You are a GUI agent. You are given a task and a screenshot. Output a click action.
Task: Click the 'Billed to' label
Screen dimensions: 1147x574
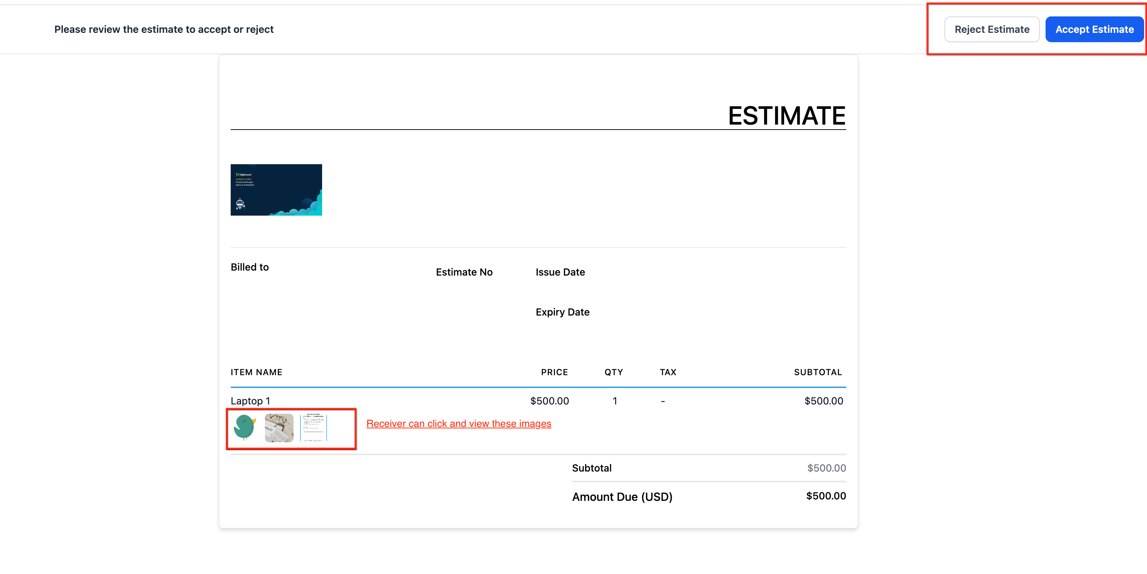[250, 267]
